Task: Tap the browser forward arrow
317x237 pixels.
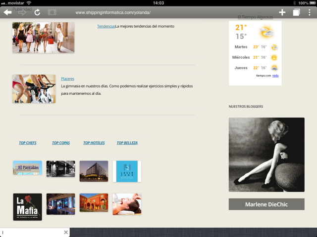Action: click(x=23, y=12)
